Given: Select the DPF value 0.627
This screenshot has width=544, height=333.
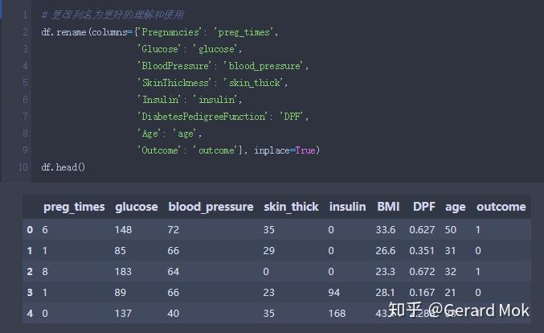Looking at the screenshot, I should tap(422, 230).
